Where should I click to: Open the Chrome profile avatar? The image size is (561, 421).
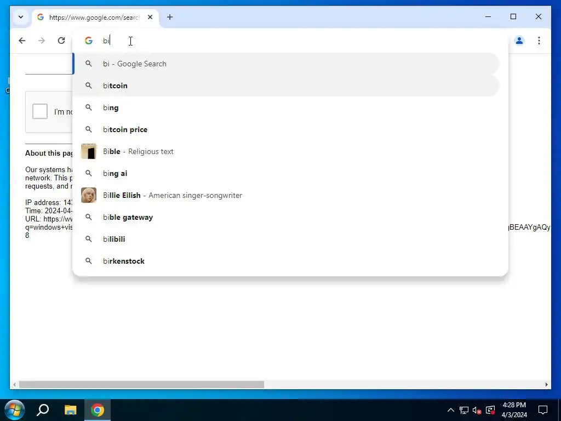click(x=519, y=41)
